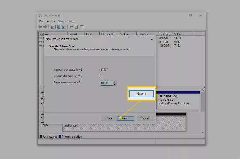
Task: Cancel the New Simple Volume Wizard
Action: pos(145,118)
